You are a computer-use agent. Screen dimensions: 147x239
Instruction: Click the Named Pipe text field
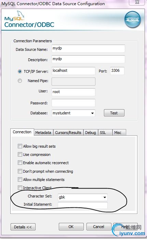tap(73, 81)
